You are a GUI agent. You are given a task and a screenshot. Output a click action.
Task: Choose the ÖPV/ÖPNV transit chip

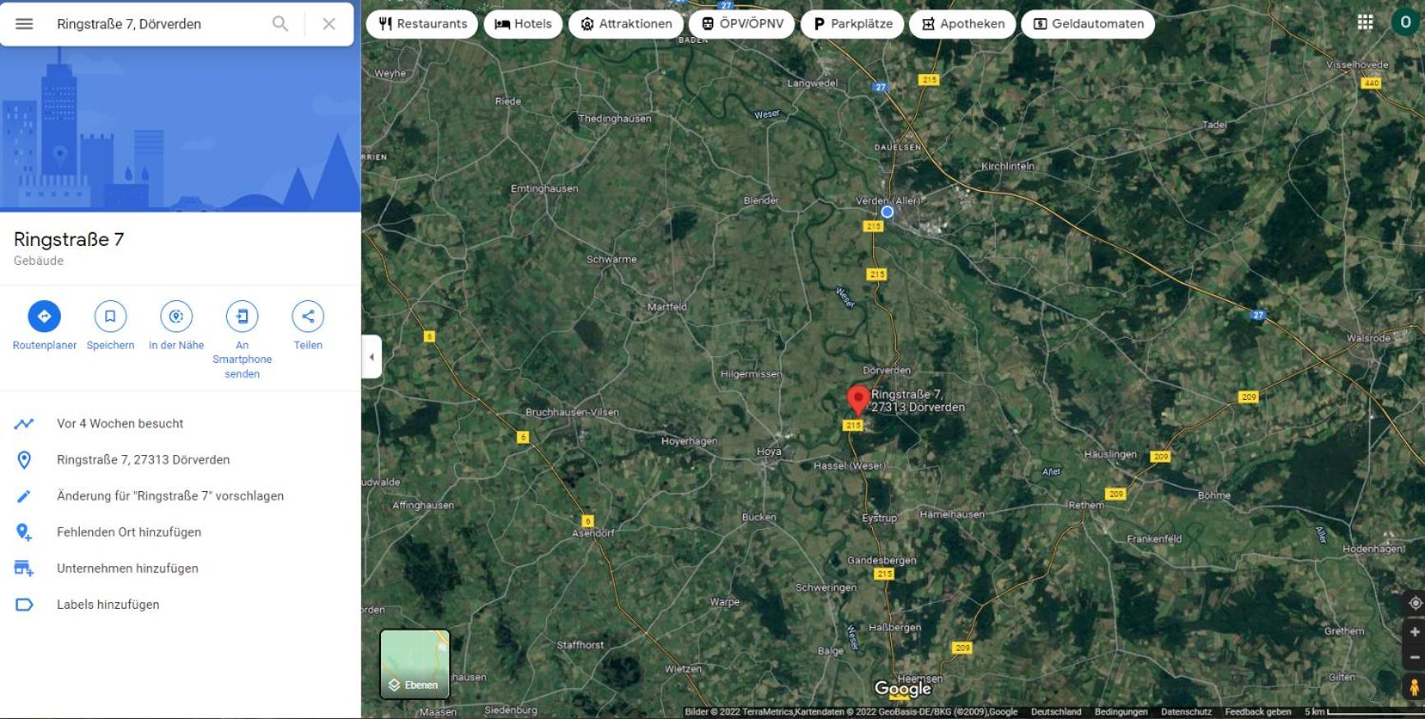coord(742,24)
